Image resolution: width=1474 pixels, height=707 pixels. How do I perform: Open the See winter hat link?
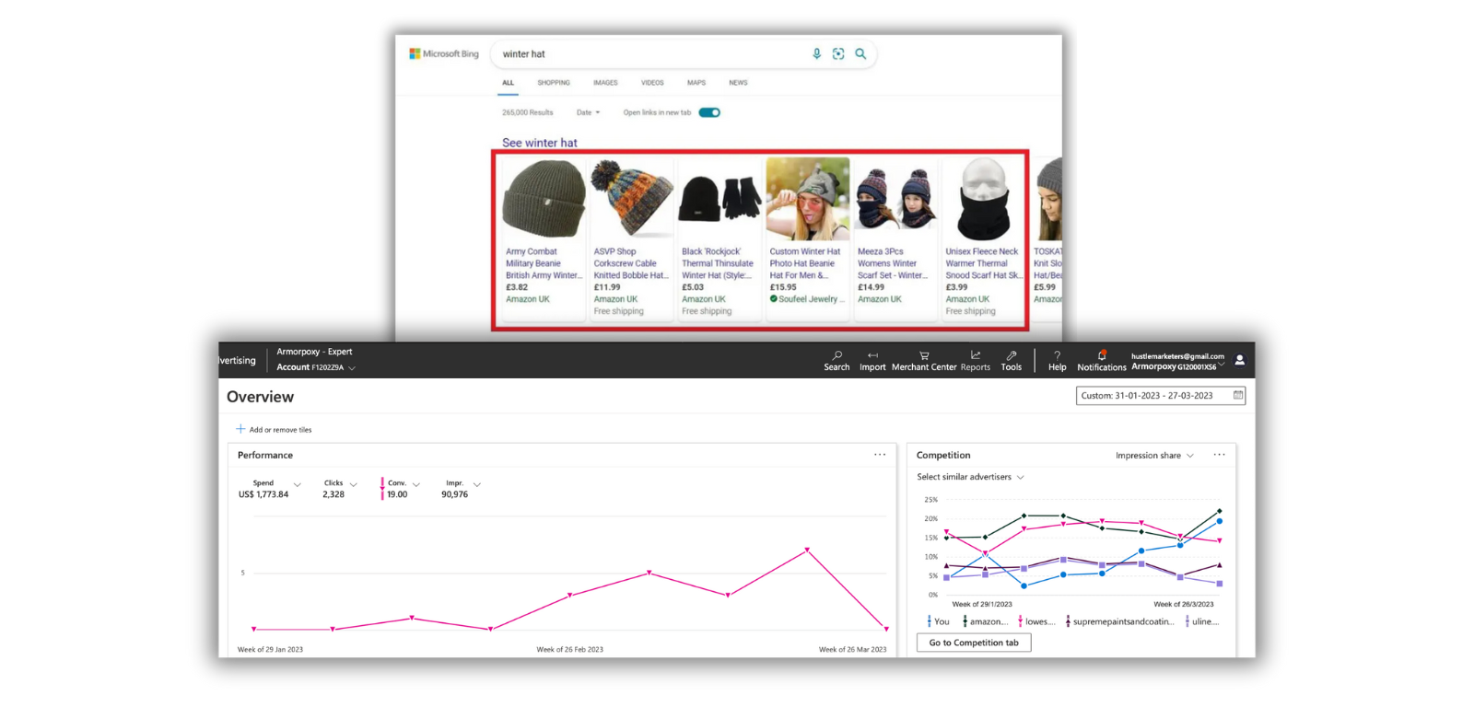[x=540, y=143]
